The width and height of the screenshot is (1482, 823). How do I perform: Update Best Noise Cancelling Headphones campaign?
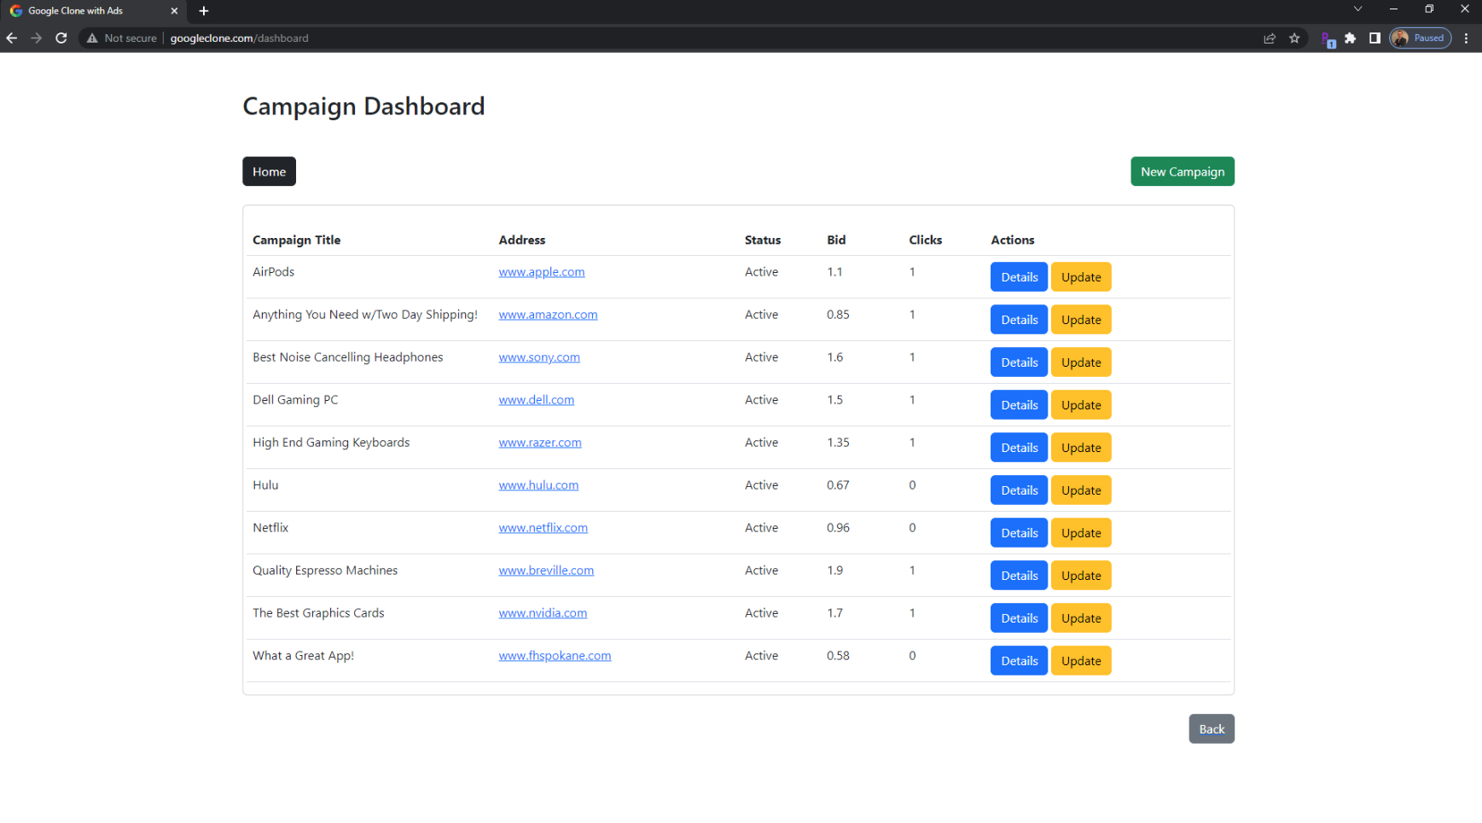tap(1081, 362)
